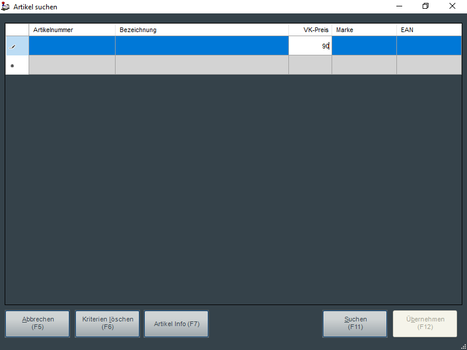
Task: Close the Artikel suchen window
Action: [452, 6]
